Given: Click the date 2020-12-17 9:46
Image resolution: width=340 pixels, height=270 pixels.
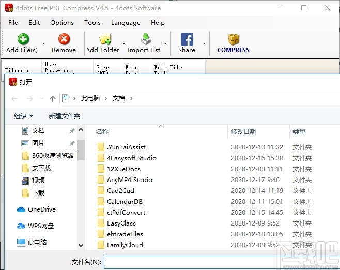Looking at the screenshot, I should pyautogui.click(x=255, y=179).
